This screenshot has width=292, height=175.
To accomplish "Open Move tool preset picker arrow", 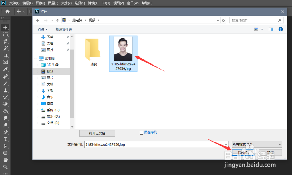I will 24,12.
